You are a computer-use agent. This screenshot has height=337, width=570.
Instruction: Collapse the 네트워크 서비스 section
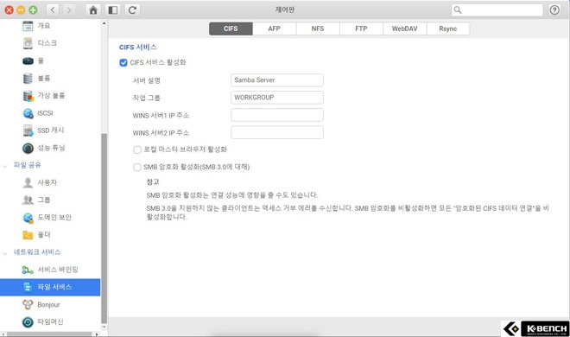[5, 253]
